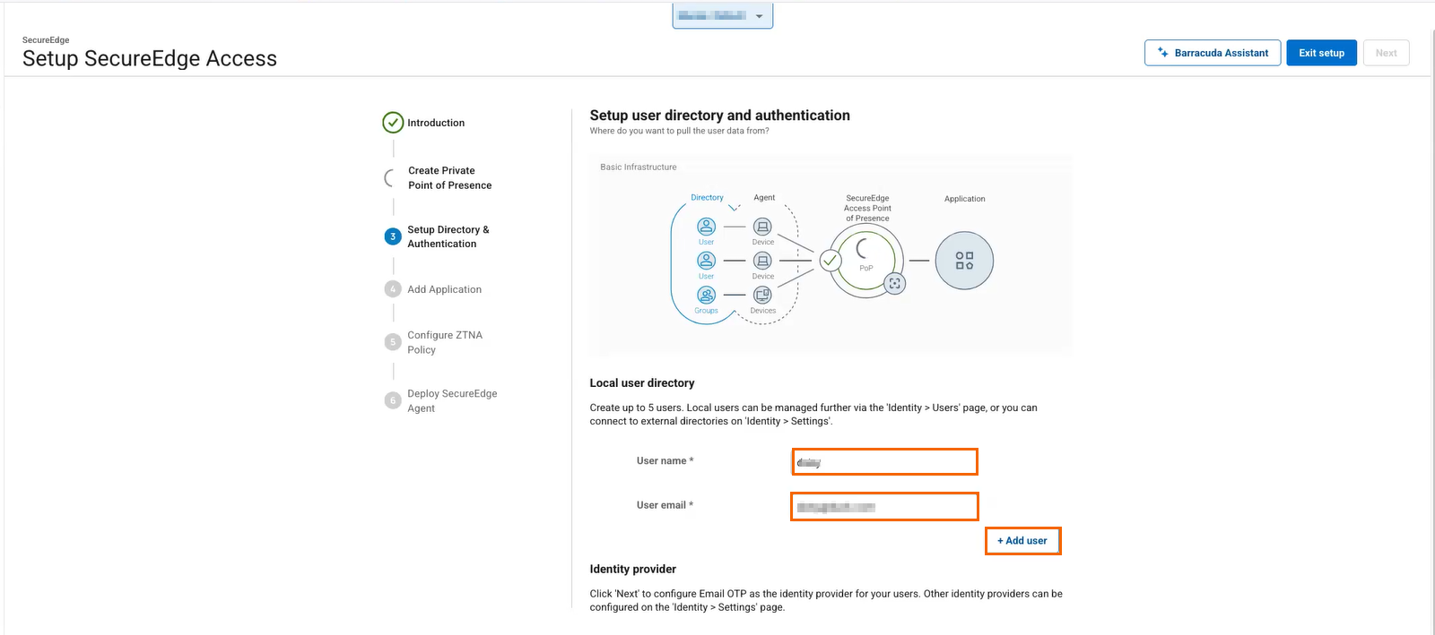Click the Groups icon in Directory diagram
Image resolution: width=1435 pixels, height=635 pixels.
click(x=707, y=296)
